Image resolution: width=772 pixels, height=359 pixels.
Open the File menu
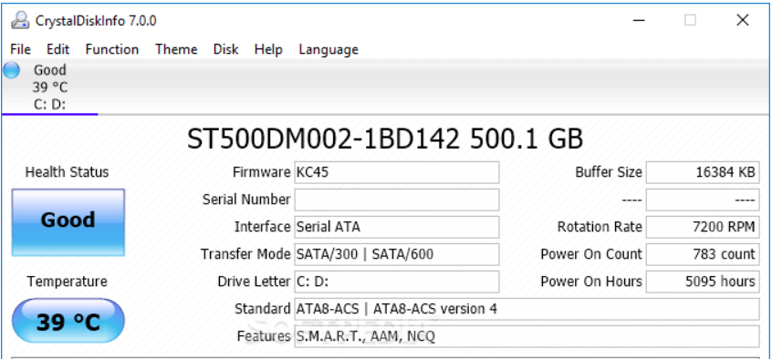[20, 50]
